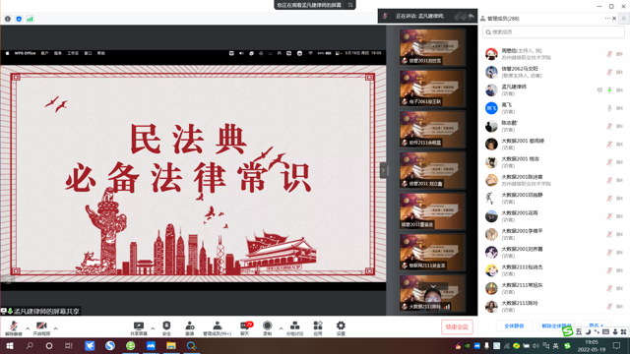Click the 邀请 invite icon

pos(190,327)
